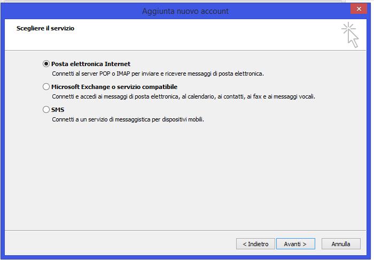This screenshot has height=260, width=374.
Task: Click the "Scegliere il servizio" heading
Action: pyautogui.click(x=45, y=28)
